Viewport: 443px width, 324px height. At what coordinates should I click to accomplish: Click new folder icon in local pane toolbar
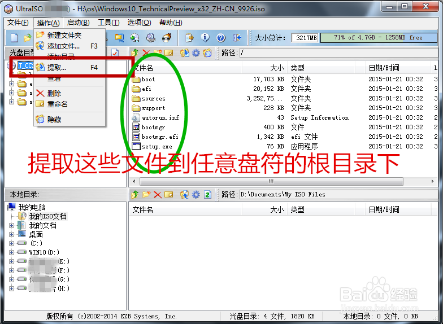click(146, 194)
